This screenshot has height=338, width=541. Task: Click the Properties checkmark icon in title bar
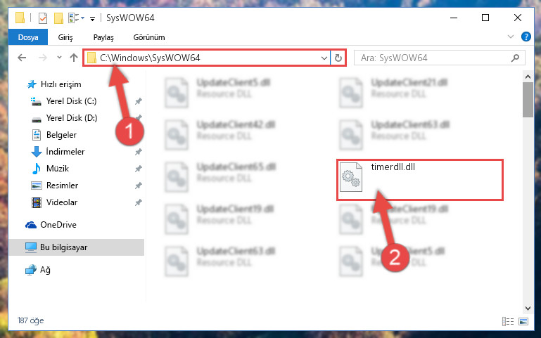43,18
